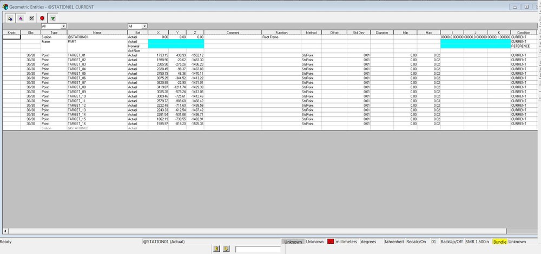Toggle the green funnel filter icon
This screenshot has width=541, height=254.
[53, 18]
